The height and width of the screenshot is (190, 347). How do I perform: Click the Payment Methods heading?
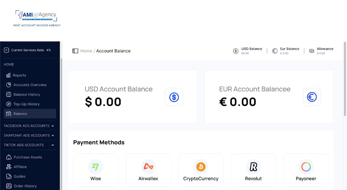(x=99, y=142)
